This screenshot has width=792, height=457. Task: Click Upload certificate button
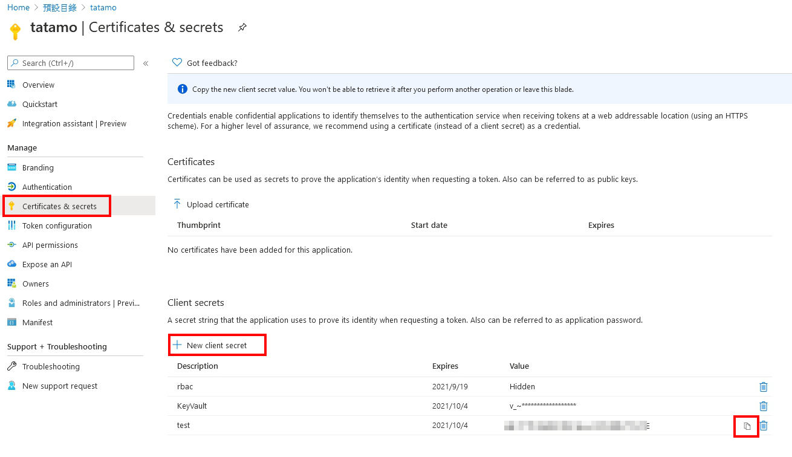click(211, 204)
